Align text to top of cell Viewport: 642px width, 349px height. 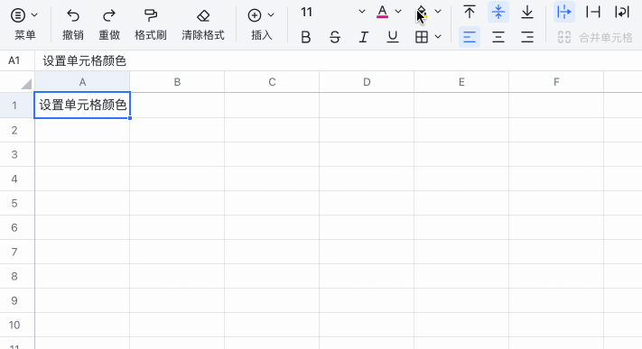[x=470, y=12]
